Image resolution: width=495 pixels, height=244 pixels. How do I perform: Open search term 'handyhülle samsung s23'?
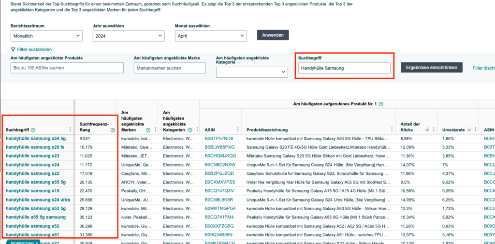(x=32, y=156)
